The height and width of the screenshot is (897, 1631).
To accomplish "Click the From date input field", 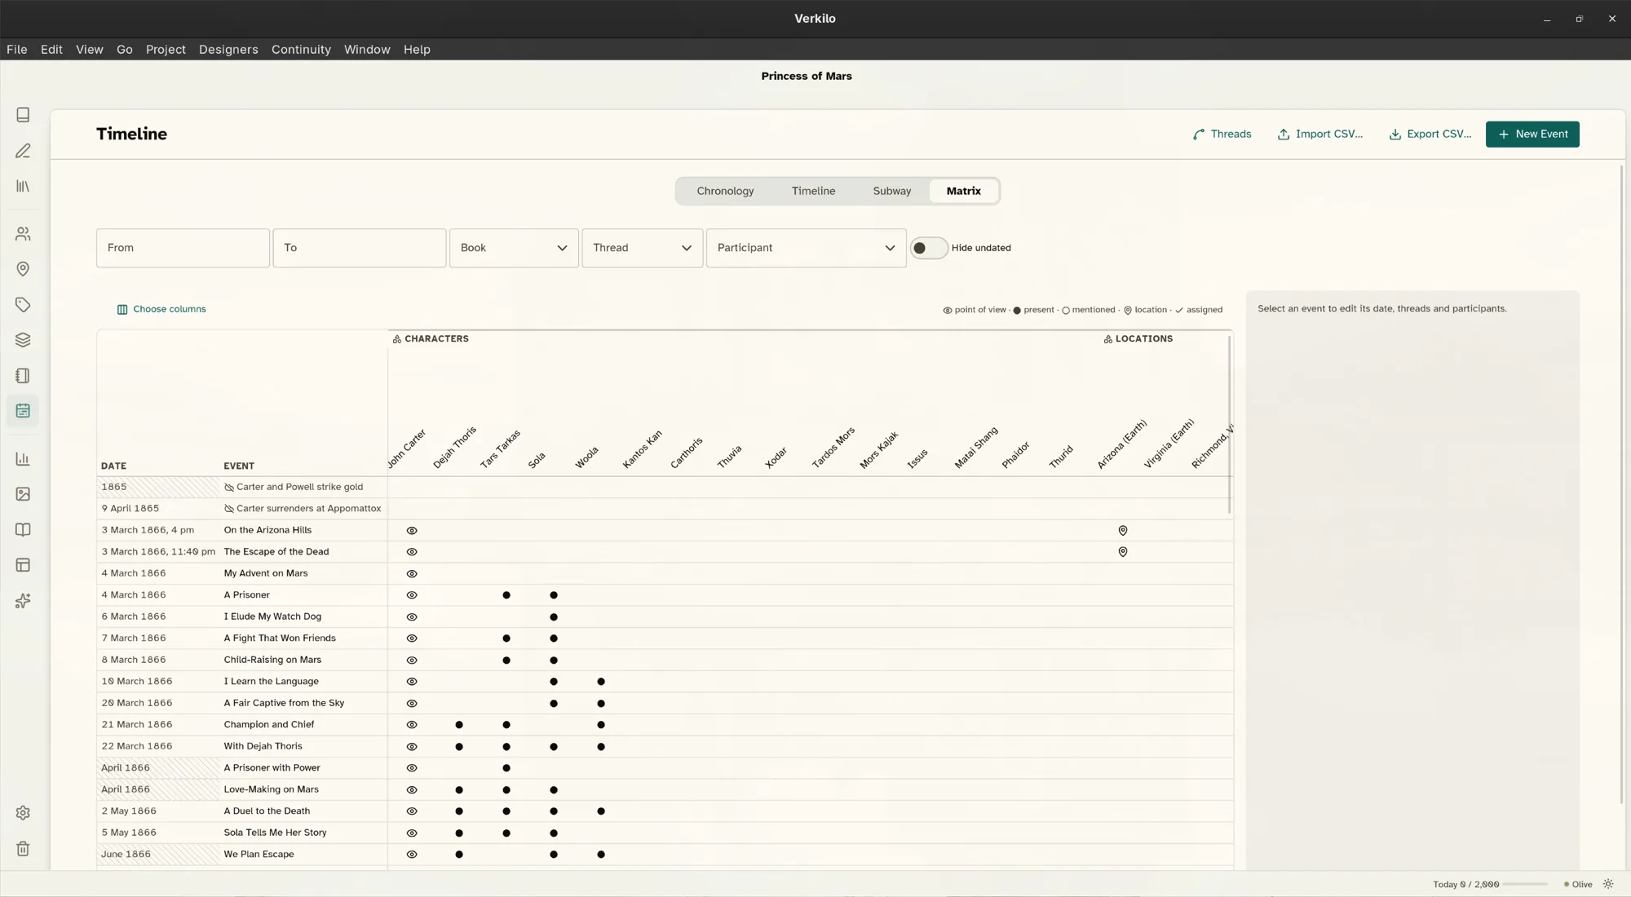I will [x=183, y=248].
